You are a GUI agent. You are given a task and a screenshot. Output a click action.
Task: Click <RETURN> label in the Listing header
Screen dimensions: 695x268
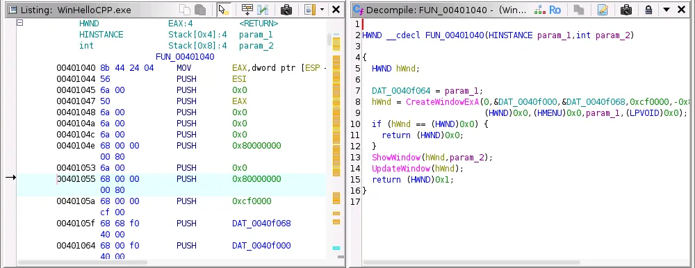pyautogui.click(x=259, y=24)
